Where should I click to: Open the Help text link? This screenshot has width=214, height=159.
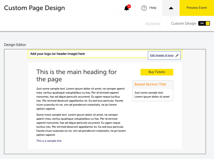[153, 8]
